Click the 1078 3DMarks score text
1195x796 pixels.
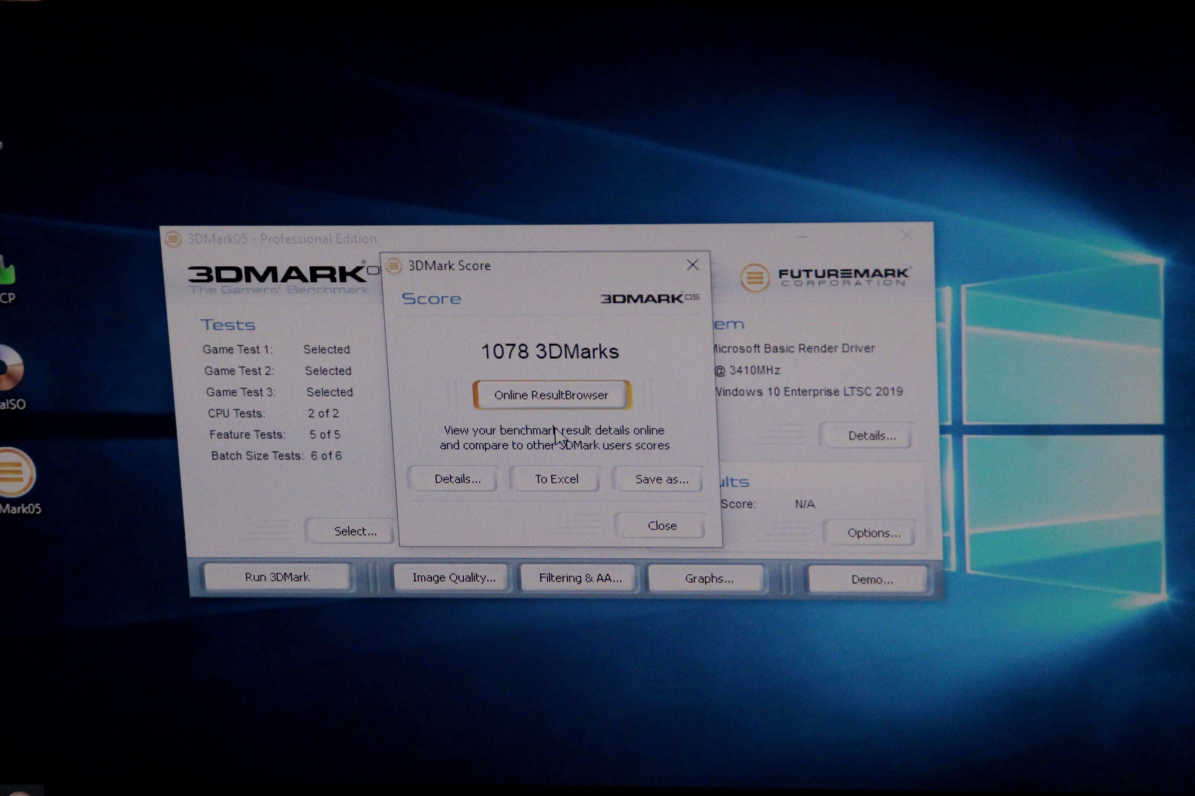click(550, 351)
